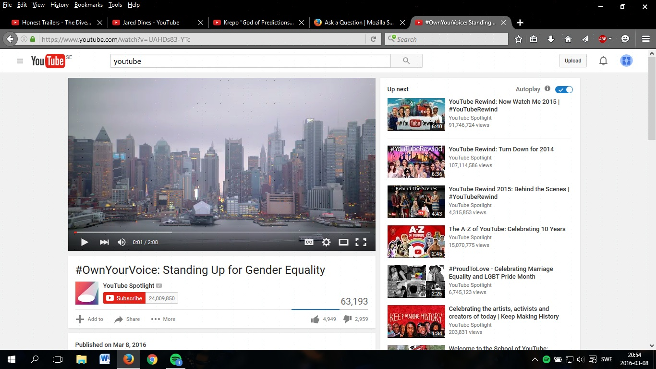Open the More actions menu
Image resolution: width=656 pixels, height=369 pixels.
(163, 319)
